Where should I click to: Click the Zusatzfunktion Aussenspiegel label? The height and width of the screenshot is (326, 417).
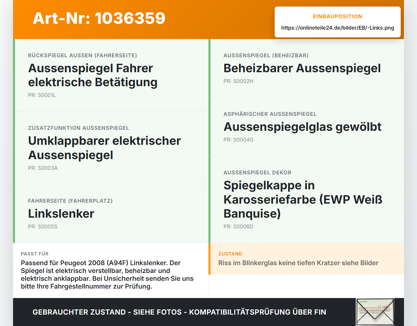(79, 128)
